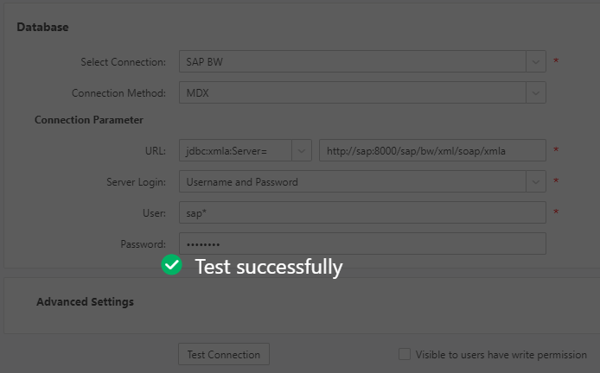600x373 pixels.
Task: Click the Server Login label
Action: [136, 182]
